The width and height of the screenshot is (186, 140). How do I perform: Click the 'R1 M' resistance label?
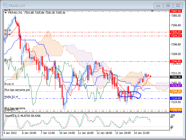8,31
